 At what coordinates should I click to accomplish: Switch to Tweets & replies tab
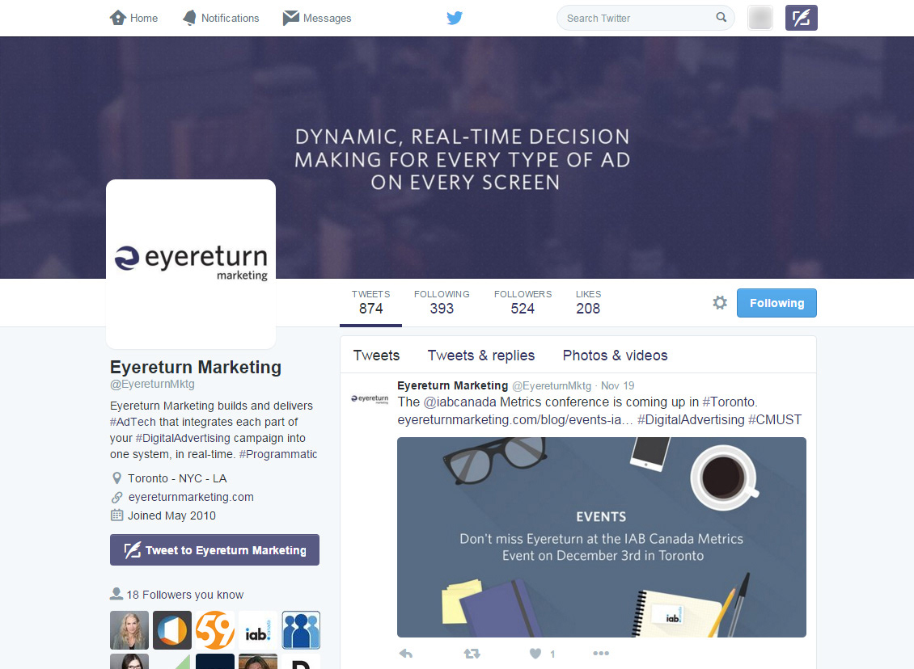pyautogui.click(x=481, y=356)
